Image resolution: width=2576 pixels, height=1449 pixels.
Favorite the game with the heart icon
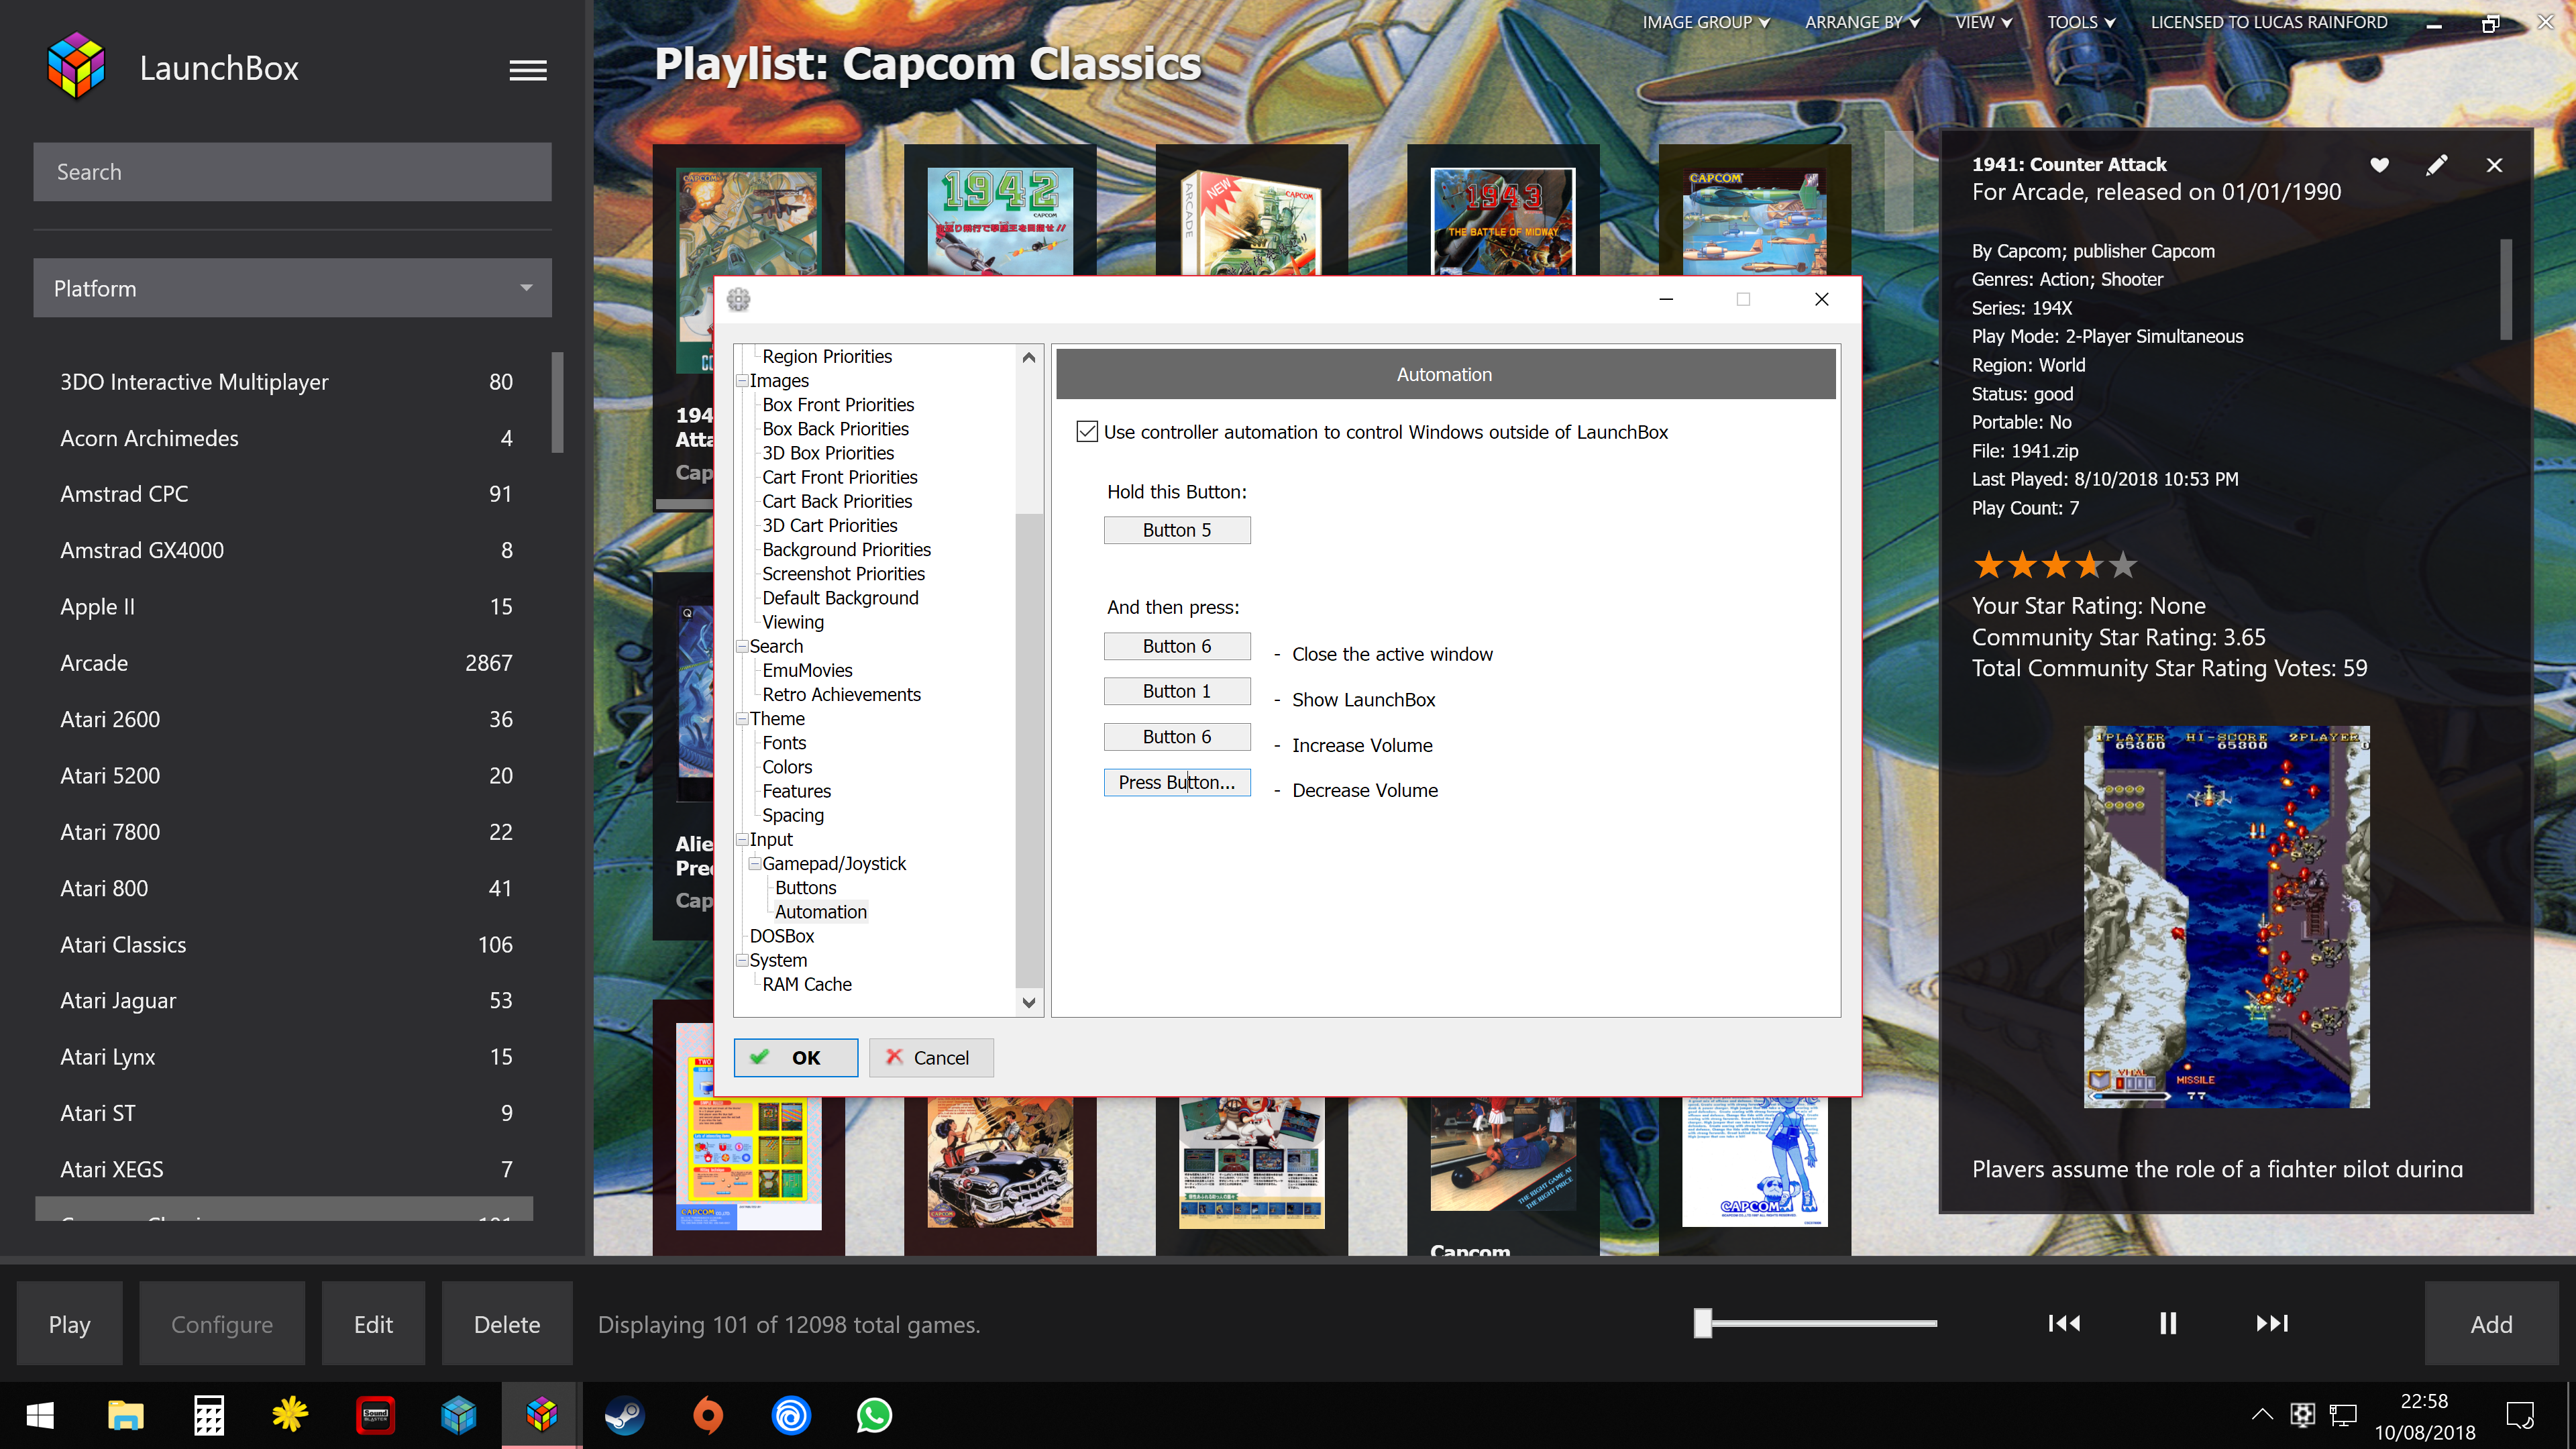click(x=2379, y=165)
